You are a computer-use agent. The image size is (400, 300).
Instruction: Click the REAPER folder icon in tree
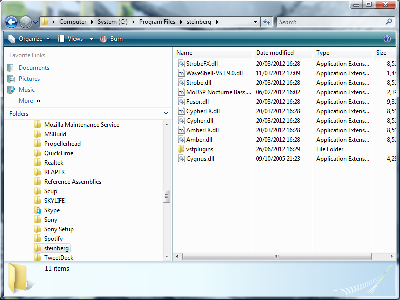point(37,172)
